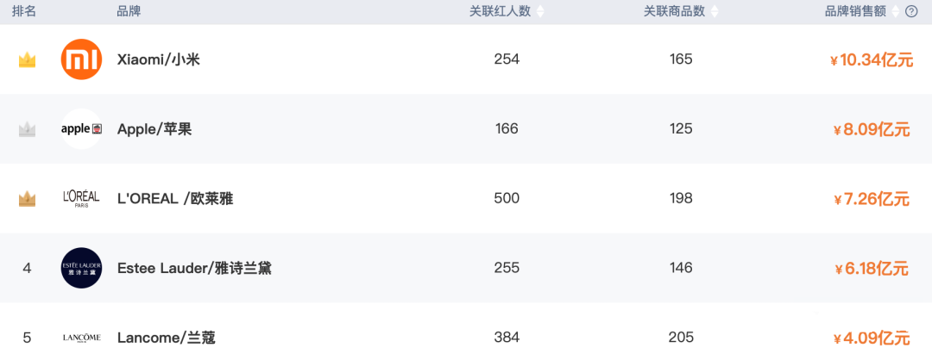Open Lancome/兰蔻 brand name
Screen dimensions: 932x360
(x=167, y=338)
